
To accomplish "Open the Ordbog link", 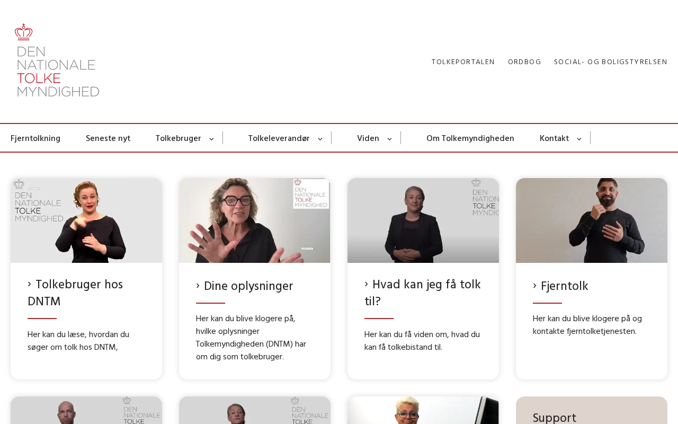I will [x=524, y=62].
